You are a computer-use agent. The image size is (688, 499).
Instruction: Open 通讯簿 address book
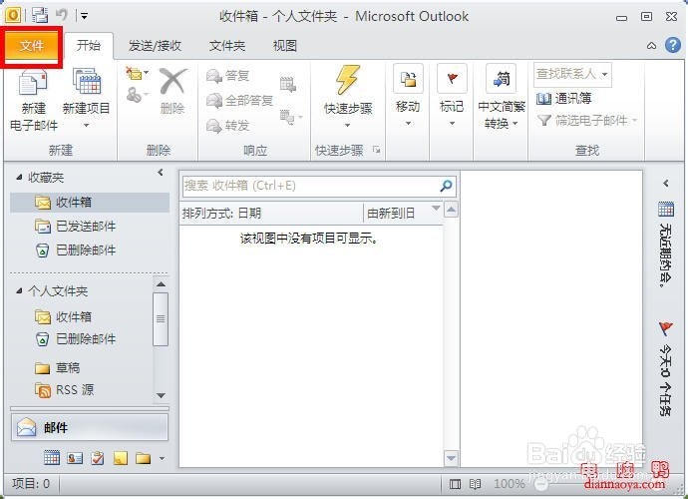pos(563,99)
